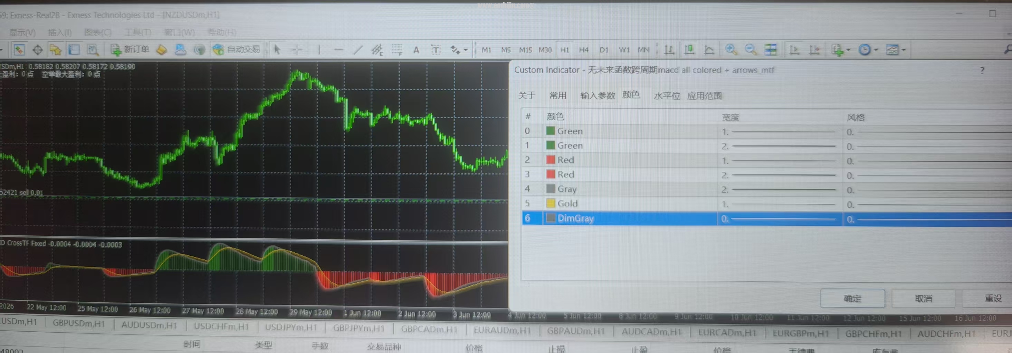Image resolution: width=1012 pixels, height=353 pixels.
Task: Select the DimGray row 6 entry
Action: pyautogui.click(x=767, y=219)
